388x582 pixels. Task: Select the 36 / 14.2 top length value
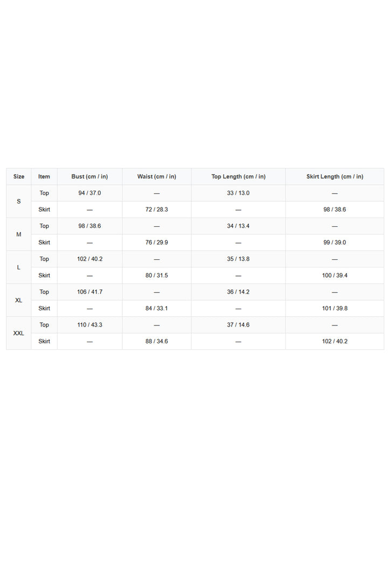tap(238, 292)
